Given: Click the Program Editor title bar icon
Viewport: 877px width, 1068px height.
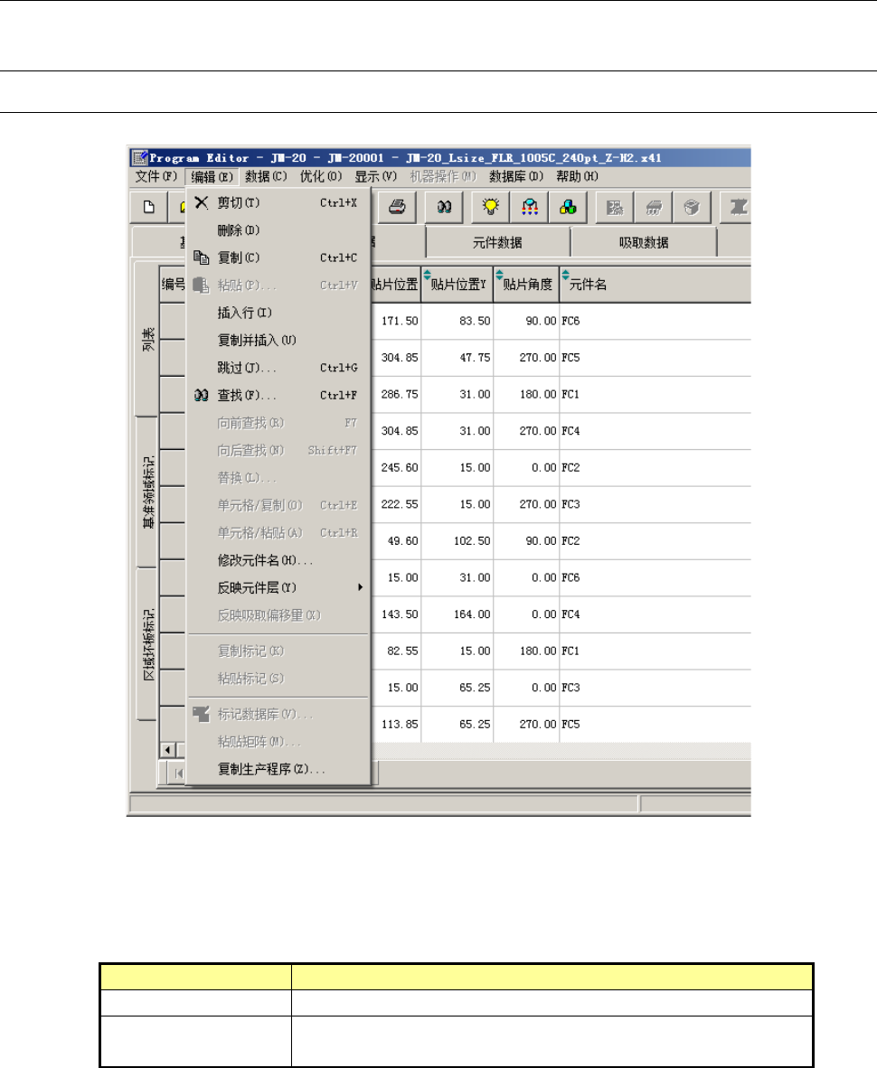Looking at the screenshot, I should 140,158.
